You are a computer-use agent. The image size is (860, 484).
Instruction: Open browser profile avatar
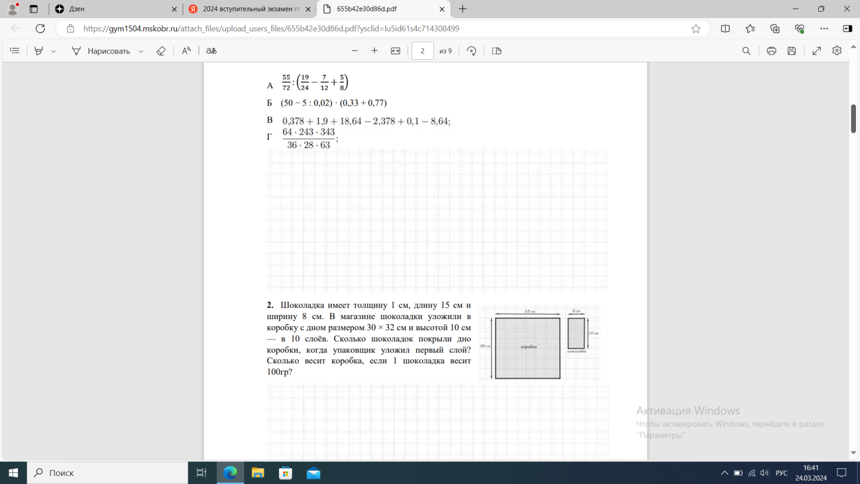[12, 9]
